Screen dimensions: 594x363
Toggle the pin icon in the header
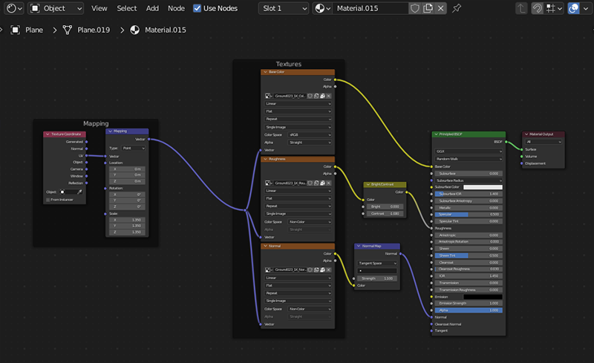coord(457,8)
